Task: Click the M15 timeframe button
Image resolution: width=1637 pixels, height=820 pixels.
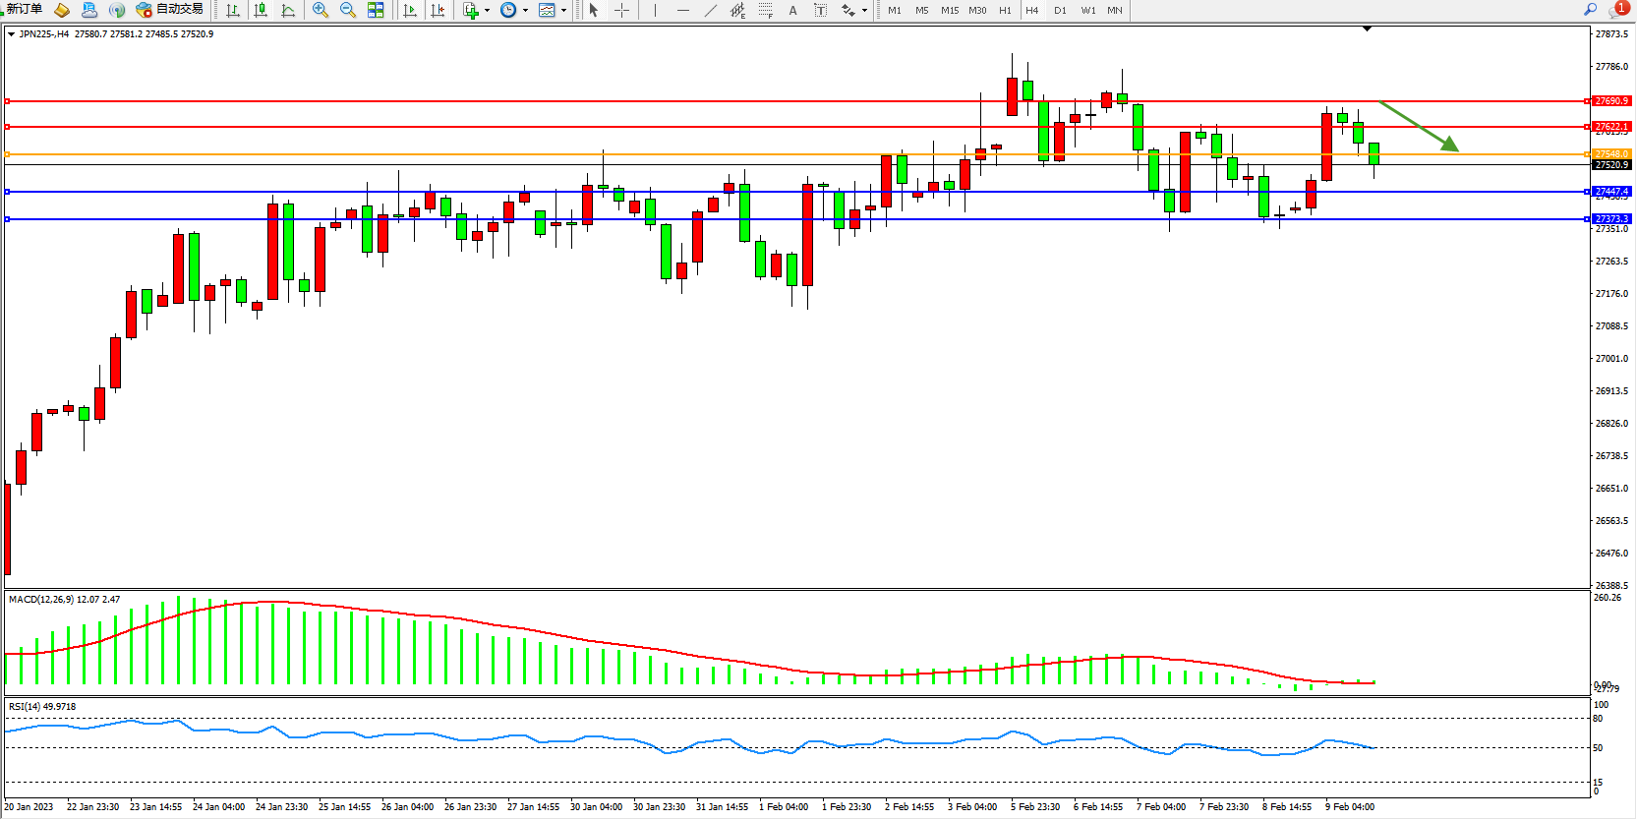Action: pyautogui.click(x=949, y=10)
